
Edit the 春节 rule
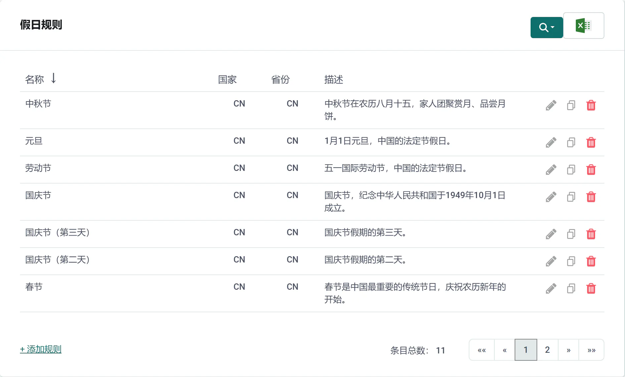551,288
